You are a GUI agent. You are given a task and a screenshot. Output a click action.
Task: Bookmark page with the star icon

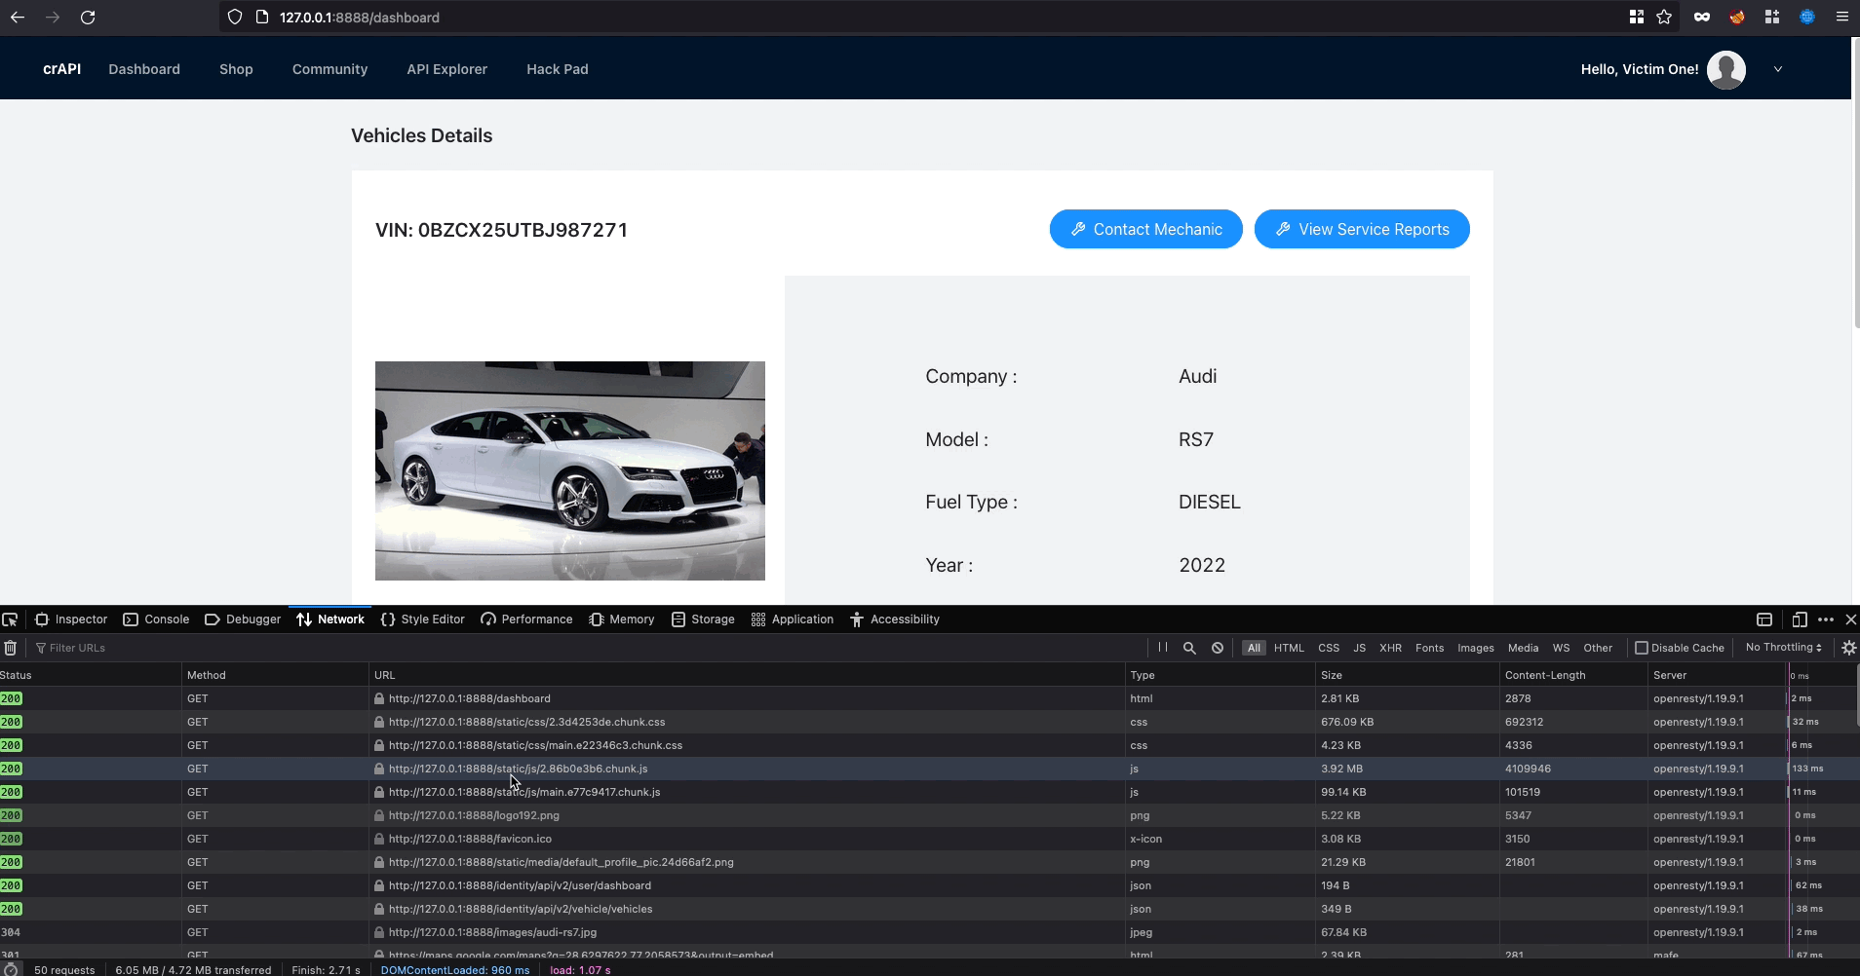[x=1664, y=17]
